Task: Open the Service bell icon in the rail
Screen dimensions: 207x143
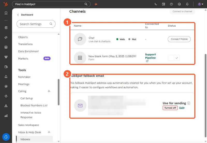Action: click(6, 77)
